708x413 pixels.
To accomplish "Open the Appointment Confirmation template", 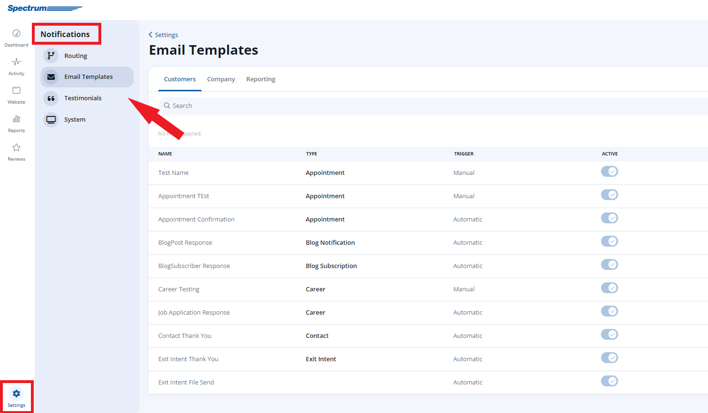I will (x=196, y=219).
